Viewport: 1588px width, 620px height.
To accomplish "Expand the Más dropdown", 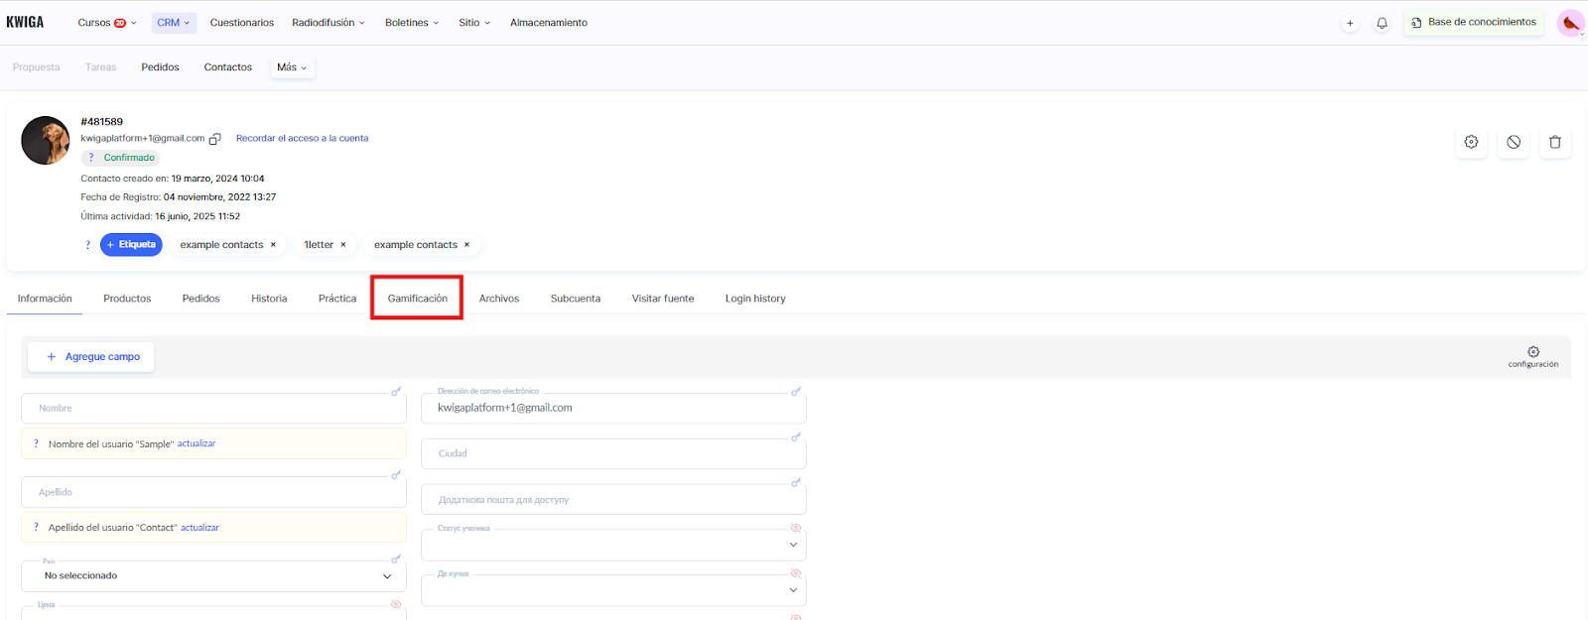I will pos(292,67).
